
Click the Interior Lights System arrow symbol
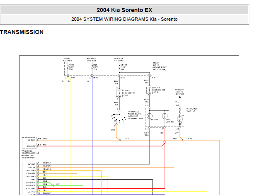(180, 97)
